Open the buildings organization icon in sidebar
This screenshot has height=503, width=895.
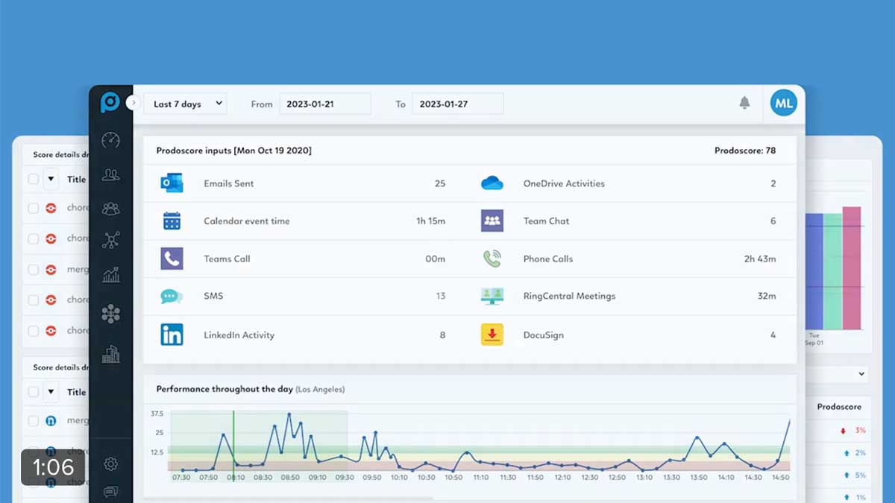tap(110, 354)
